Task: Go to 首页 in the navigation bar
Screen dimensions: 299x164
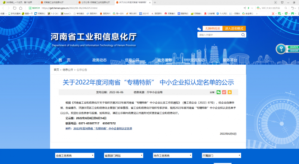Action: pyautogui.click(x=64, y=60)
